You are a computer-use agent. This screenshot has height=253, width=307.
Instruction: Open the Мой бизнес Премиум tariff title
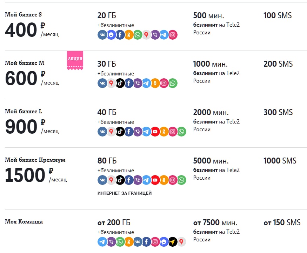point(35,160)
